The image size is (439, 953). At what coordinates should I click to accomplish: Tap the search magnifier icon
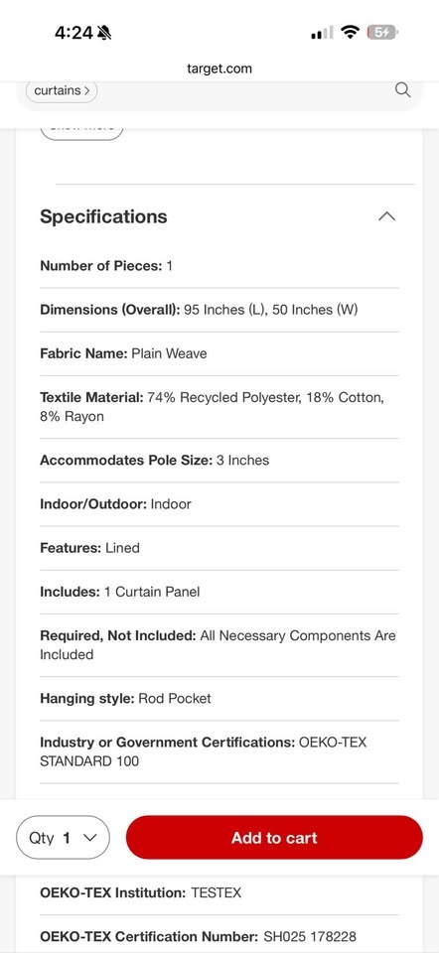tap(402, 90)
